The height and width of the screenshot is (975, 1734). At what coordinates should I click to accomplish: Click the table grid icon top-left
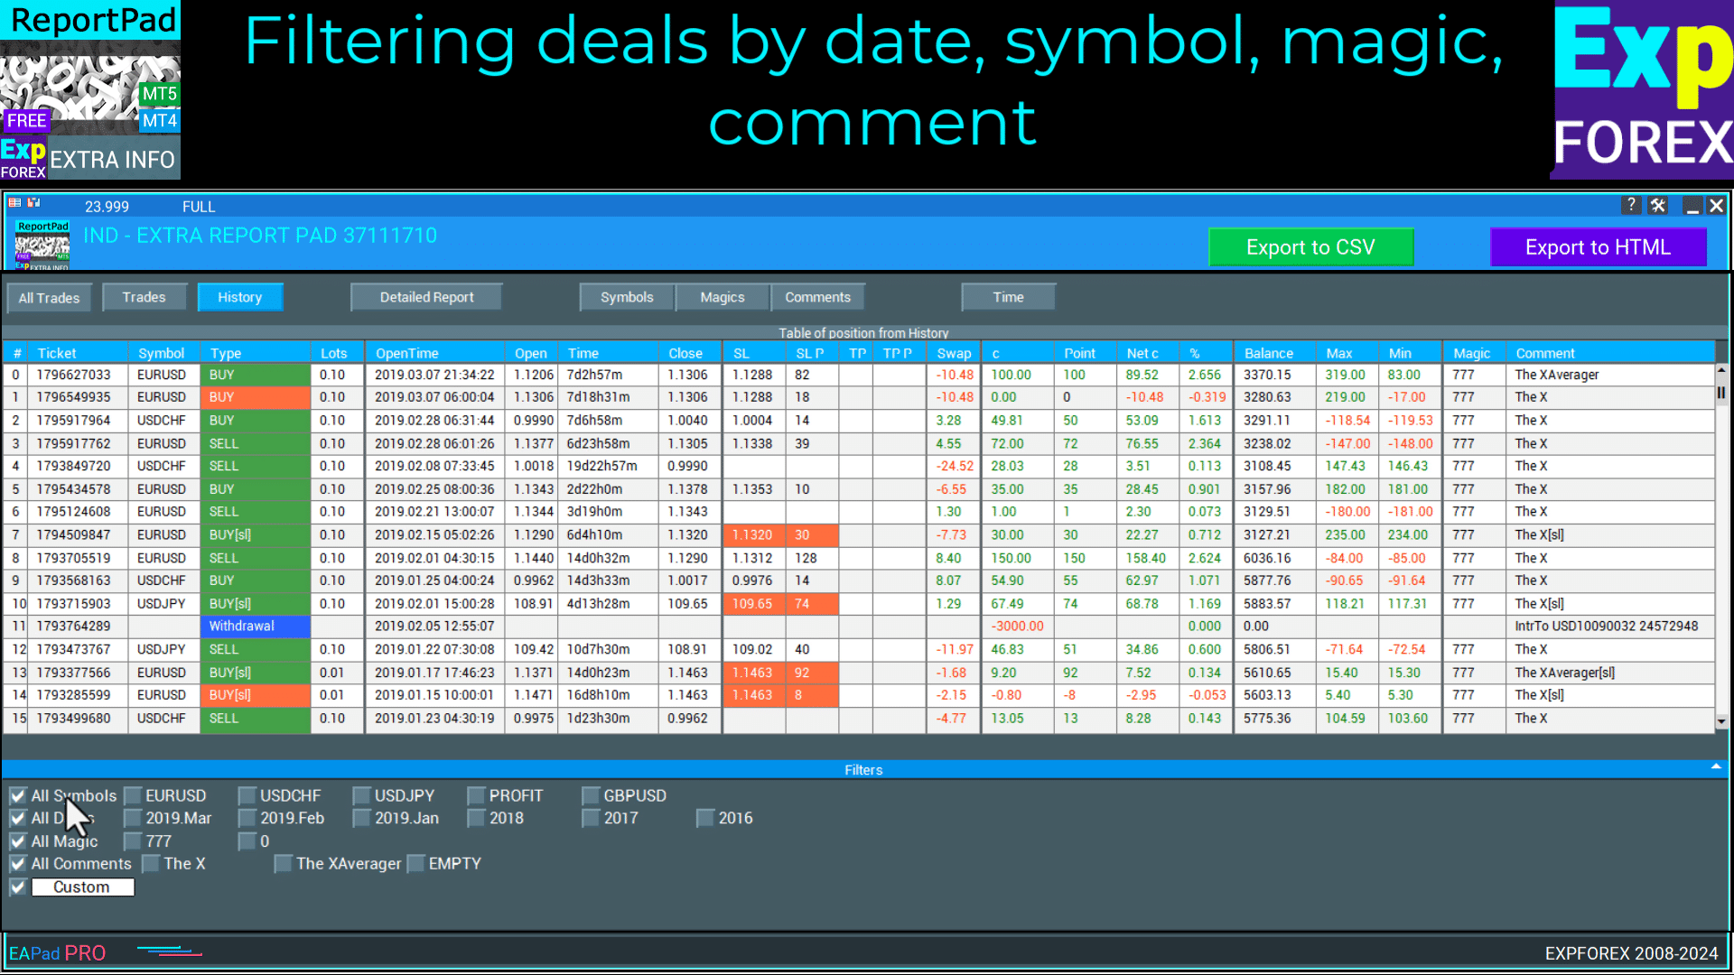click(x=14, y=204)
